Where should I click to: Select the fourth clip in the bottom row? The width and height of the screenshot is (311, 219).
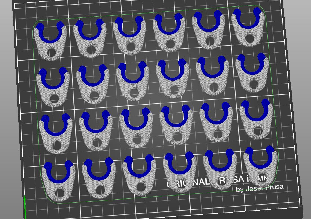tap(180, 172)
